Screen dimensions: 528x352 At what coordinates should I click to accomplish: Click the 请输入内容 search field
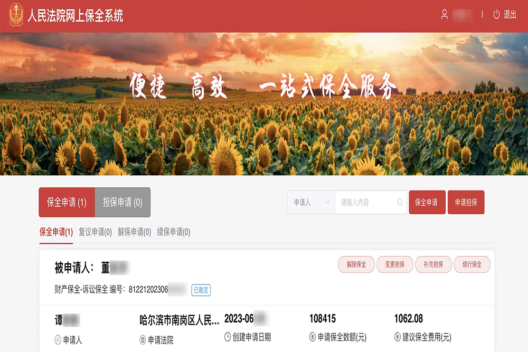point(367,202)
